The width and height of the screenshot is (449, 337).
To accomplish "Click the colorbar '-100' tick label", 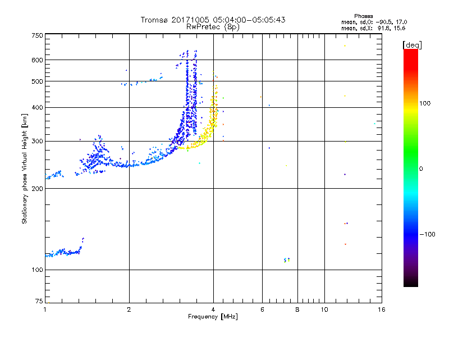I will [427, 234].
